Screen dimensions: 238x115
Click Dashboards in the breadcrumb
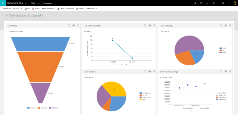coord(47,3)
